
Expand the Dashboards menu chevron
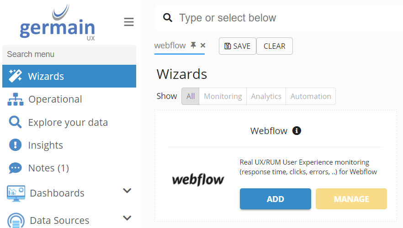coord(127,191)
